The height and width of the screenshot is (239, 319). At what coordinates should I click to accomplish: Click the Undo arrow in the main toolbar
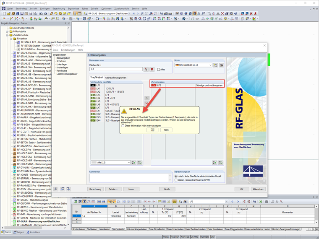tap(41, 13)
